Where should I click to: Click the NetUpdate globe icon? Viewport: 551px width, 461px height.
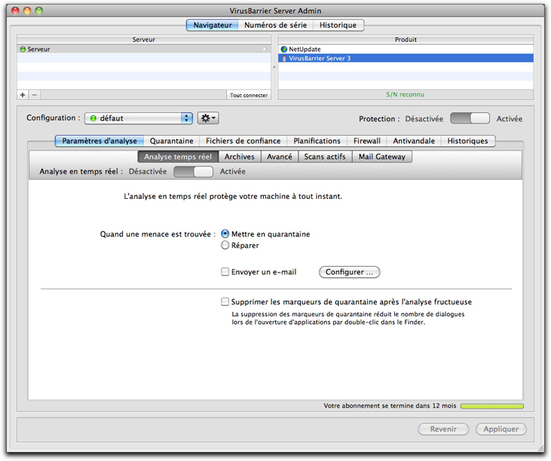pyautogui.click(x=284, y=49)
